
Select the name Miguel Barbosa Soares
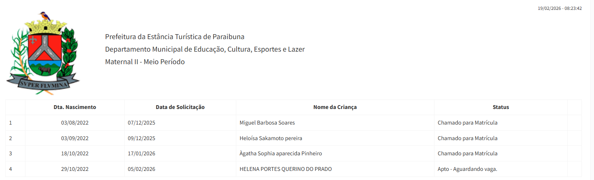coord(267,123)
